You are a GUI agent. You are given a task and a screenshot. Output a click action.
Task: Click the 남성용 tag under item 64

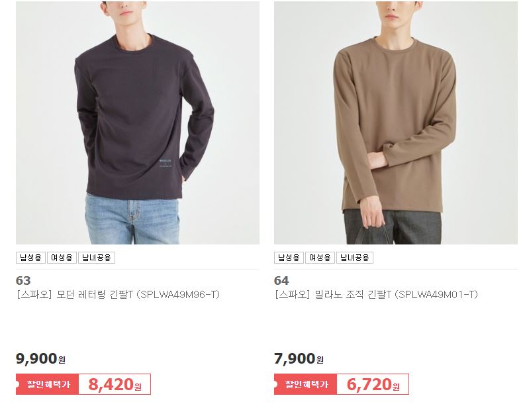click(x=289, y=258)
